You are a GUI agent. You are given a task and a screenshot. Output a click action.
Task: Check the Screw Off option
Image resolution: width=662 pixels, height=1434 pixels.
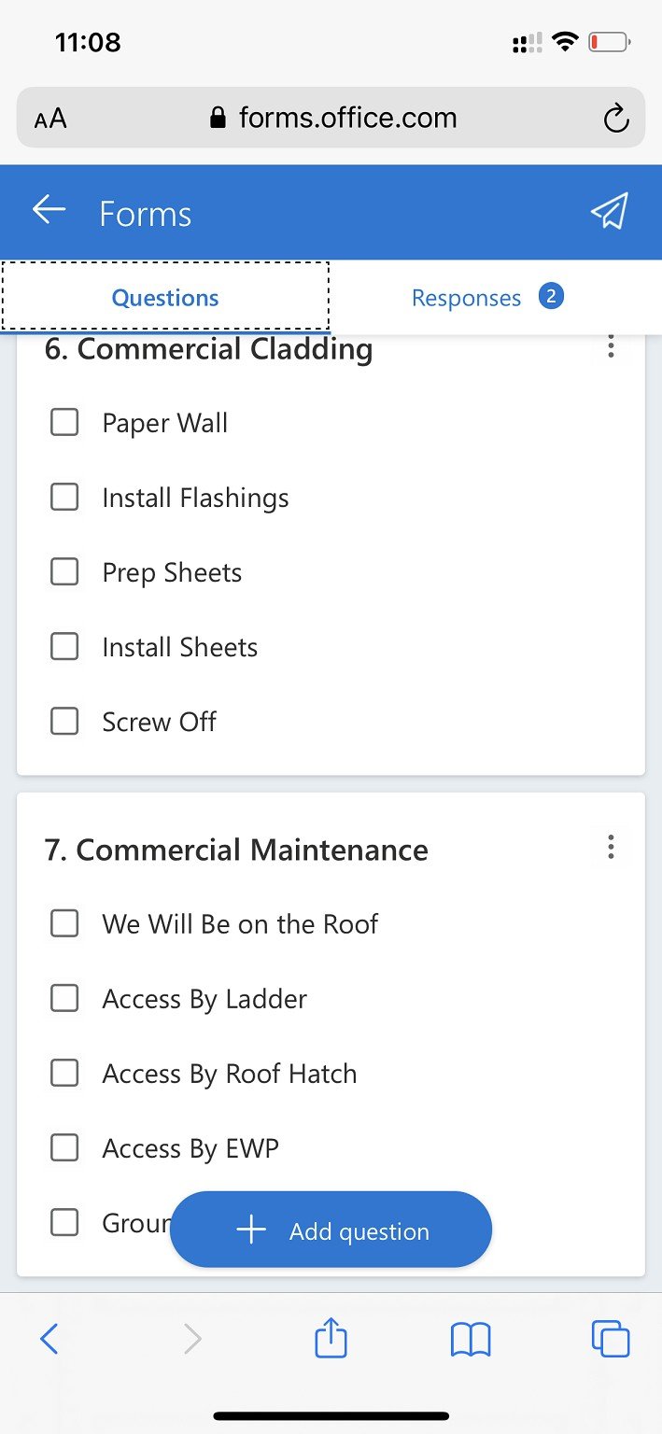[x=64, y=721]
